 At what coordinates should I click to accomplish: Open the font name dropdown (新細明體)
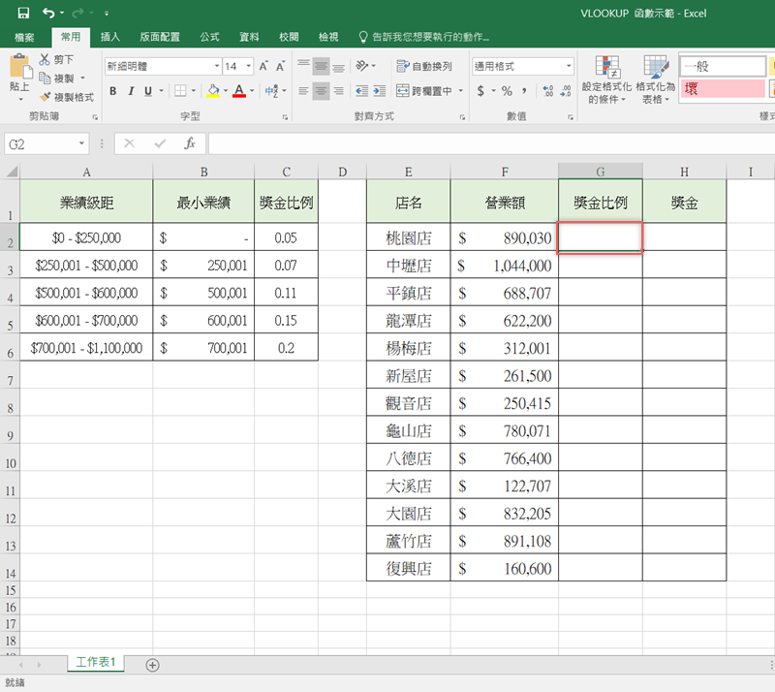pyautogui.click(x=216, y=67)
